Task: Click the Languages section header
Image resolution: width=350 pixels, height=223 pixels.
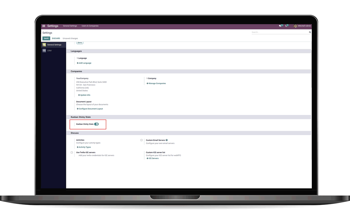Action: tap(189, 51)
